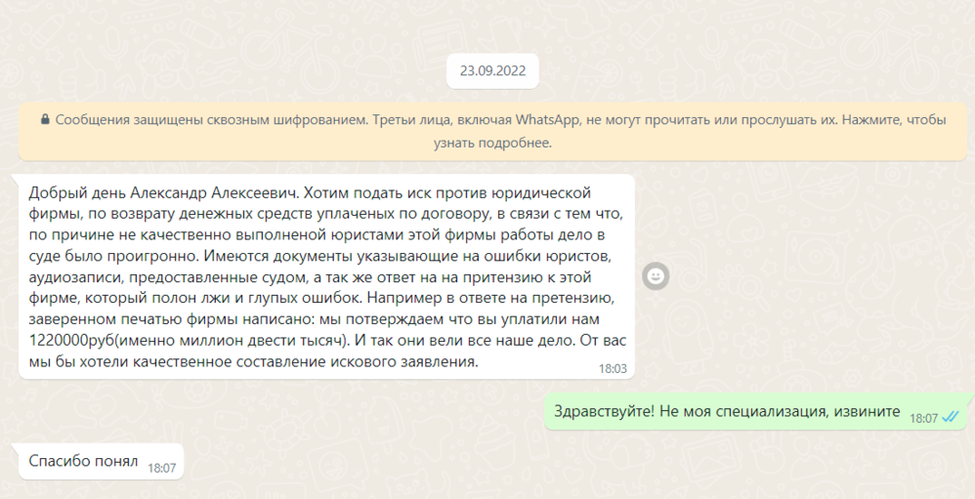The height and width of the screenshot is (499, 975).
Task: Click the greeting "Добрый день Александр Алексеевич"
Action: pos(158,192)
